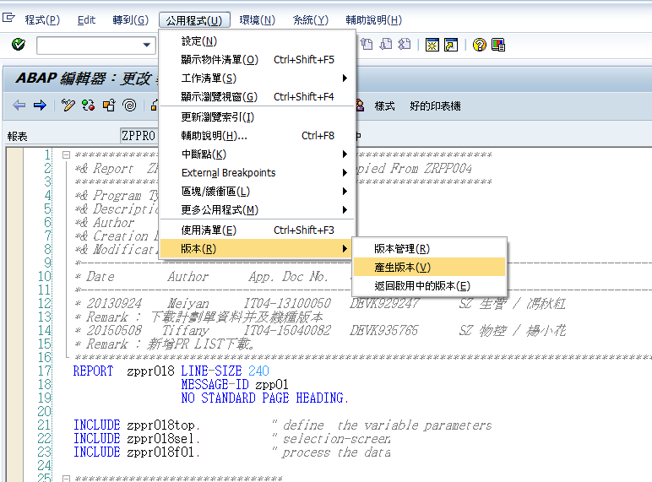652x482 pixels.
Task: Click the 'process the data' comment
Action: 336,452
